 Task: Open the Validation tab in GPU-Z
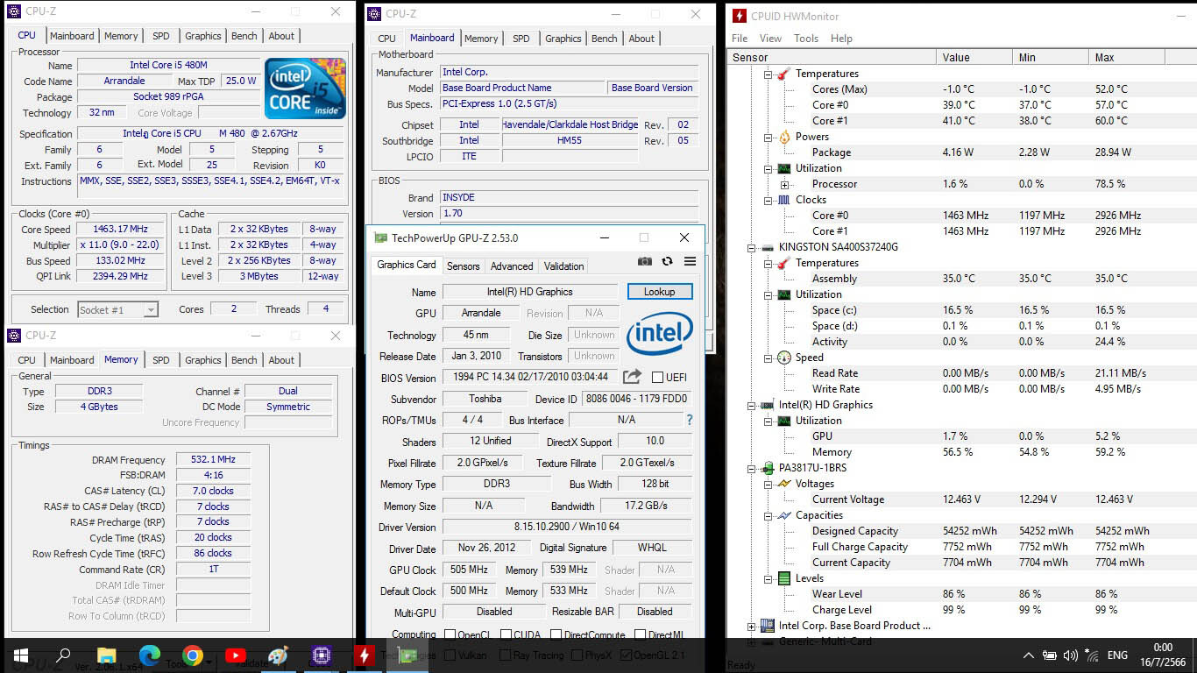[563, 266]
